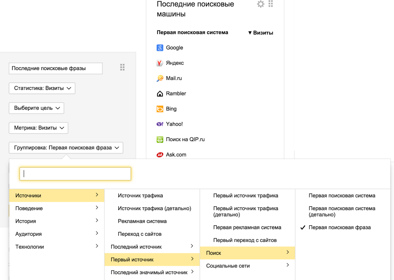Expand the Аудитория category

[57, 234]
